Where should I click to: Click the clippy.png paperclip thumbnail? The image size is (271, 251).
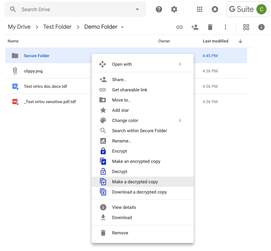click(x=15, y=71)
